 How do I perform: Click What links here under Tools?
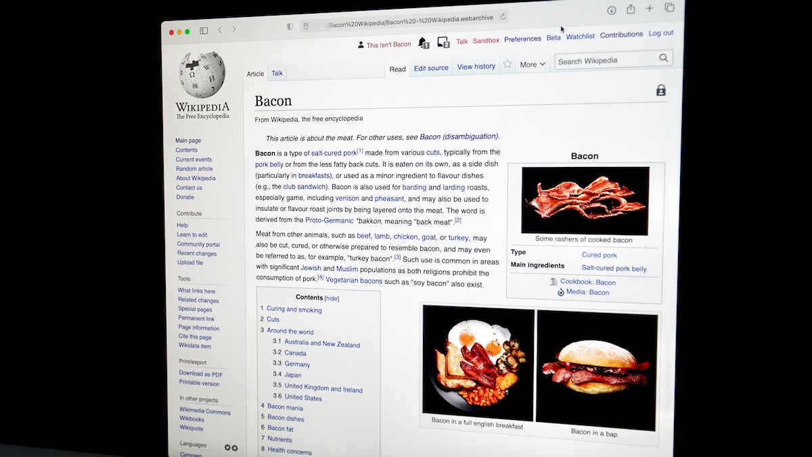[197, 291]
